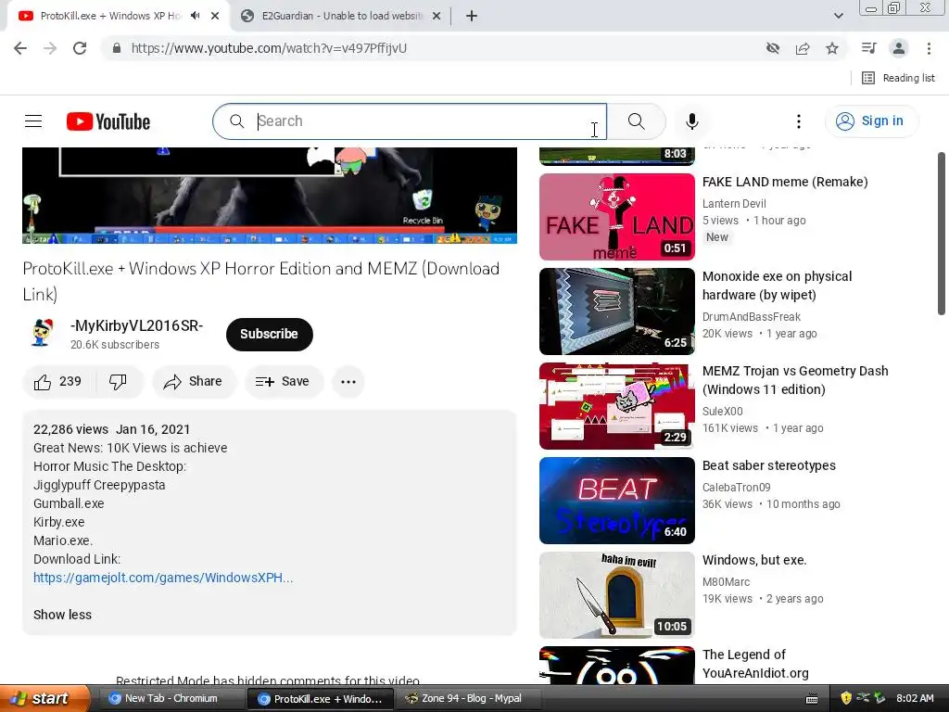This screenshot has height=712, width=949.
Task: Open Windows, but exe. thumbnail
Action: (616, 594)
